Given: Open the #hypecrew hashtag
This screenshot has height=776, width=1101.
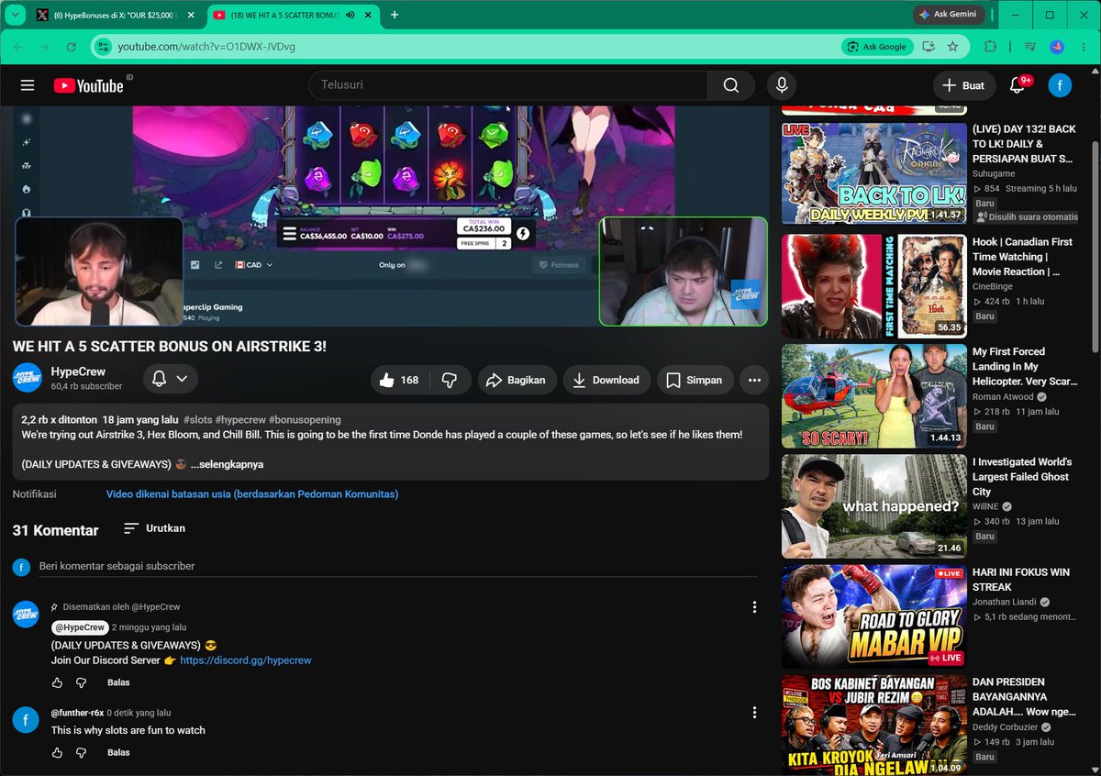Looking at the screenshot, I should click(x=240, y=418).
